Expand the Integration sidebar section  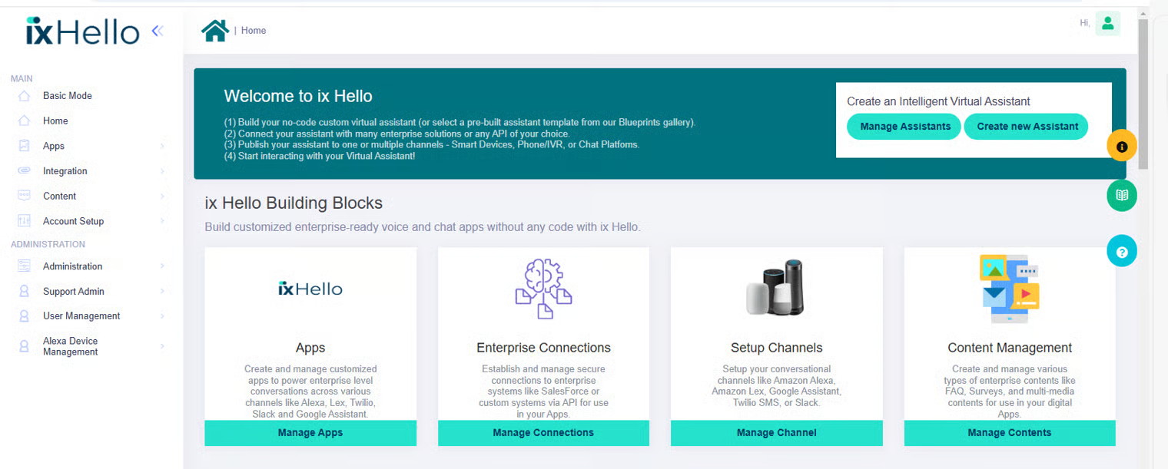coord(65,171)
